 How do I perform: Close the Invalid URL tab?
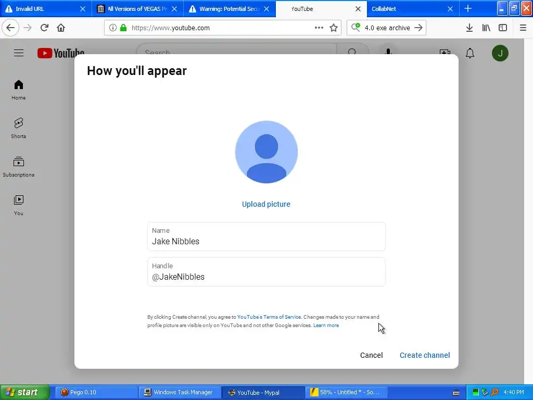click(83, 9)
